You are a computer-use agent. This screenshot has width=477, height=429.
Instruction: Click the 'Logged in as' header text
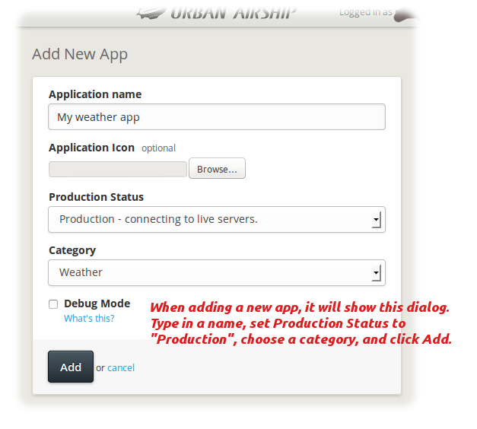[x=366, y=12]
